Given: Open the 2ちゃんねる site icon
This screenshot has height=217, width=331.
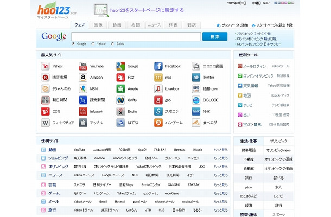Looking at the screenshot, I should [45, 88].
